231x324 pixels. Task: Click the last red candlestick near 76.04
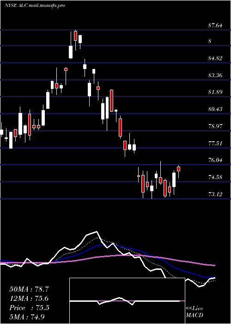pyautogui.click(x=179, y=169)
